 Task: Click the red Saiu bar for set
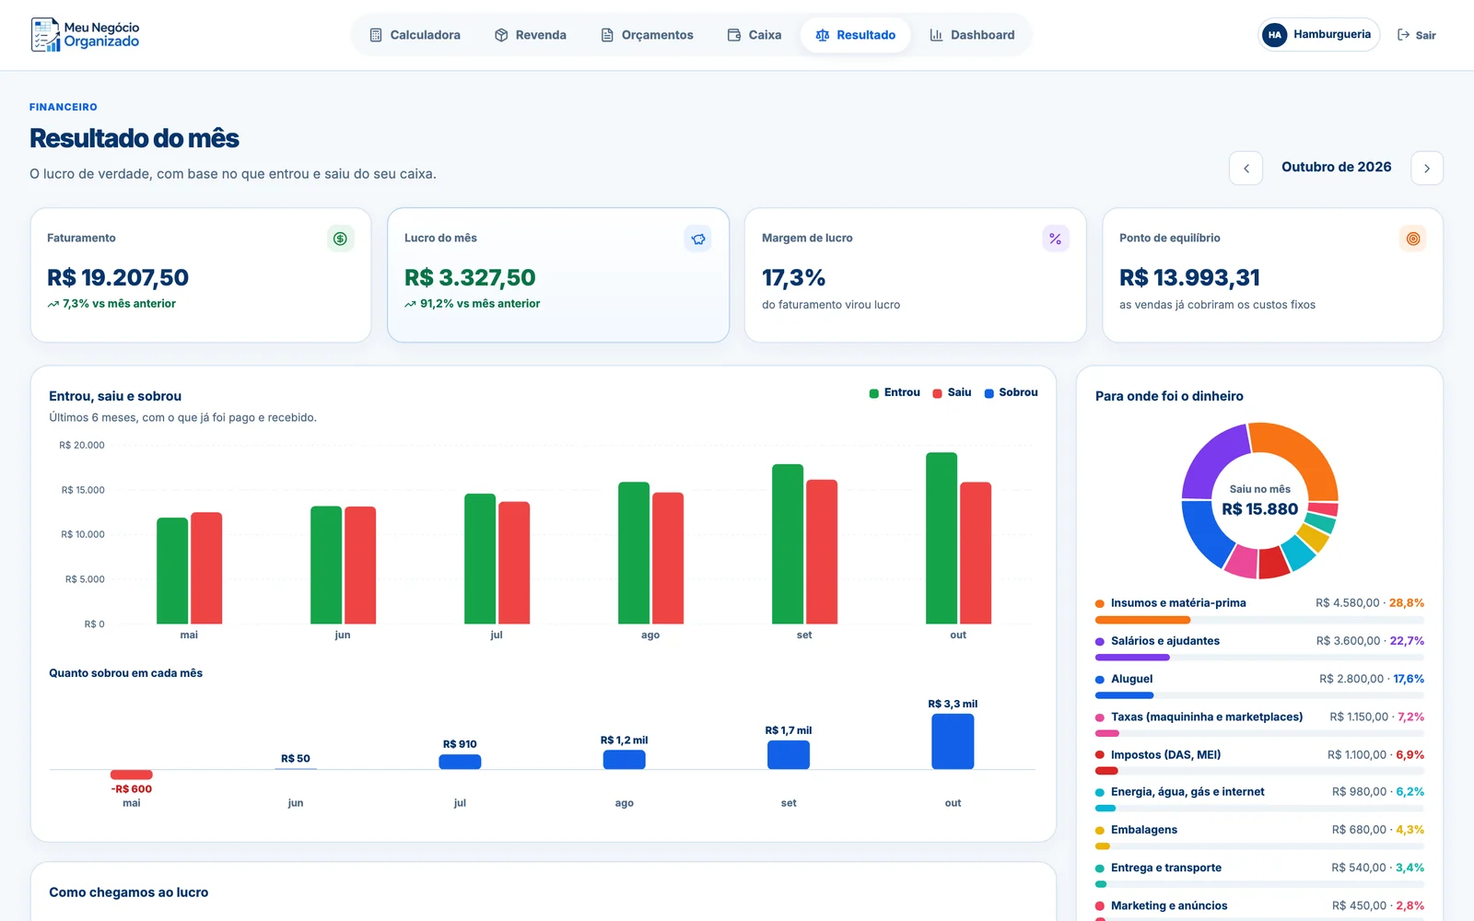coord(822,552)
